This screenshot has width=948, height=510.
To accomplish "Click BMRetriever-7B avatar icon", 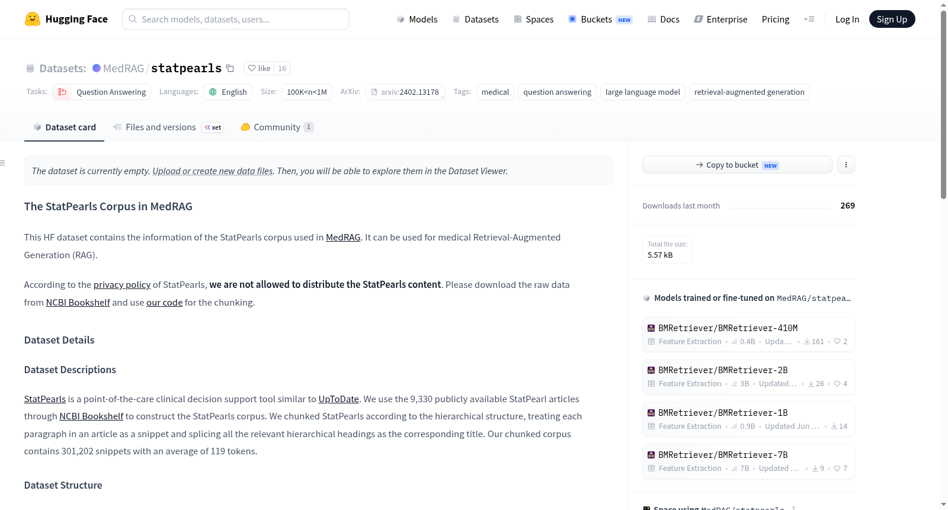I will [x=651, y=455].
